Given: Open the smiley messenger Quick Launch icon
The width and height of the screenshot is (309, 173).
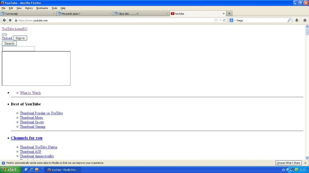Looking at the screenshot, I should (37, 170).
